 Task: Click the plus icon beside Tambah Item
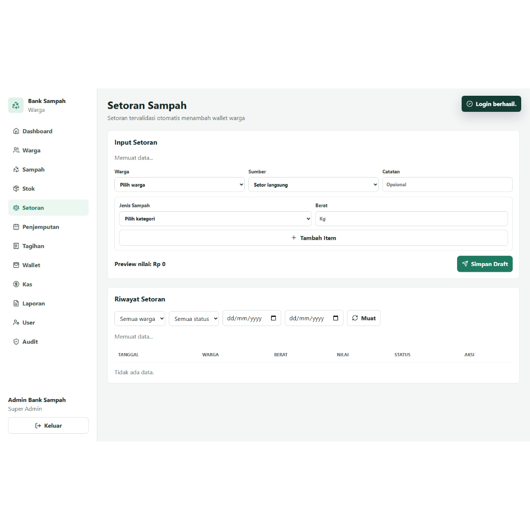(x=294, y=238)
